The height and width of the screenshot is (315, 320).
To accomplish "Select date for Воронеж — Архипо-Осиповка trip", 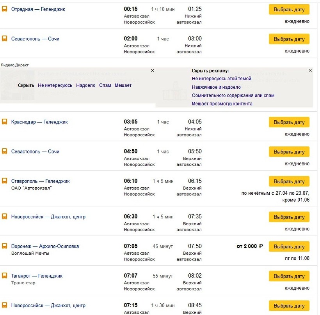I will pyautogui.click(x=289, y=247).
